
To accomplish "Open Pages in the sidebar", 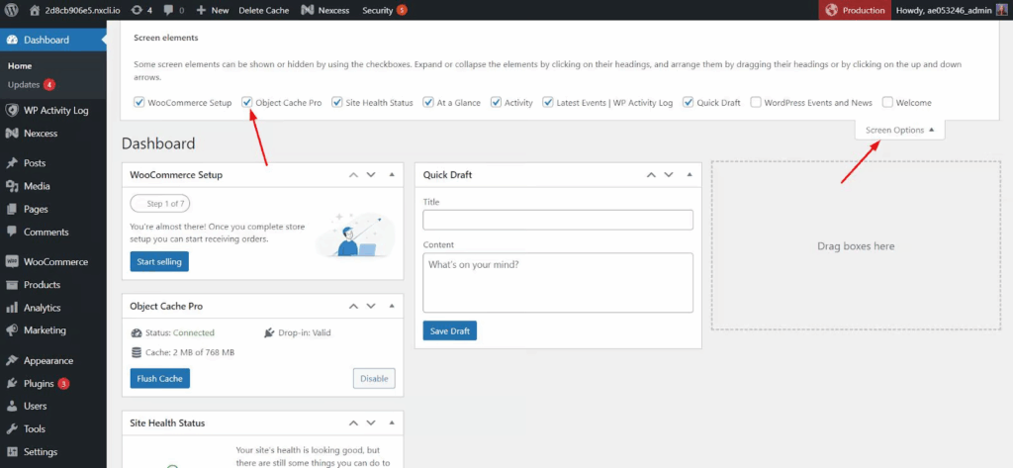I will tap(53, 210).
